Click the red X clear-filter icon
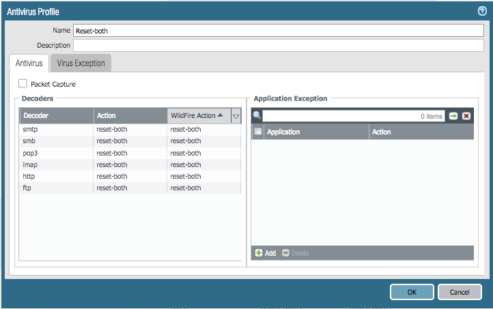493x309 pixels. pyautogui.click(x=466, y=116)
